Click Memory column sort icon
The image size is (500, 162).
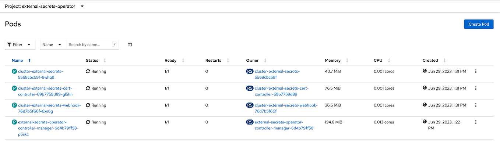347,60
